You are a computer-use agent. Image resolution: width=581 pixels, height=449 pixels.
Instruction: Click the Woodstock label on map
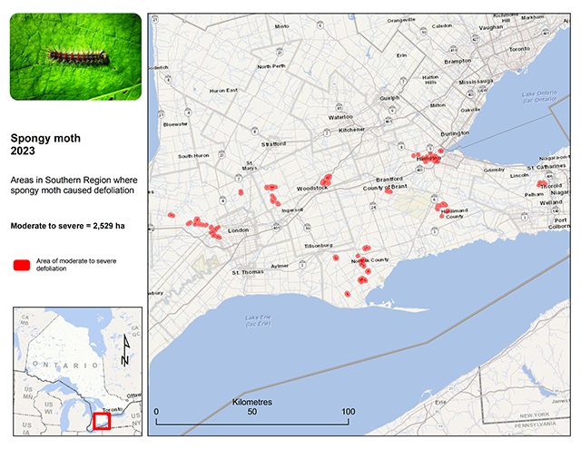tap(312, 189)
